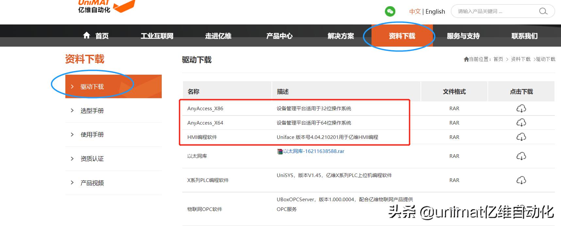Download AnyAccess_X86 via the cloud icon
This screenshot has width=561, height=226.
click(521, 108)
